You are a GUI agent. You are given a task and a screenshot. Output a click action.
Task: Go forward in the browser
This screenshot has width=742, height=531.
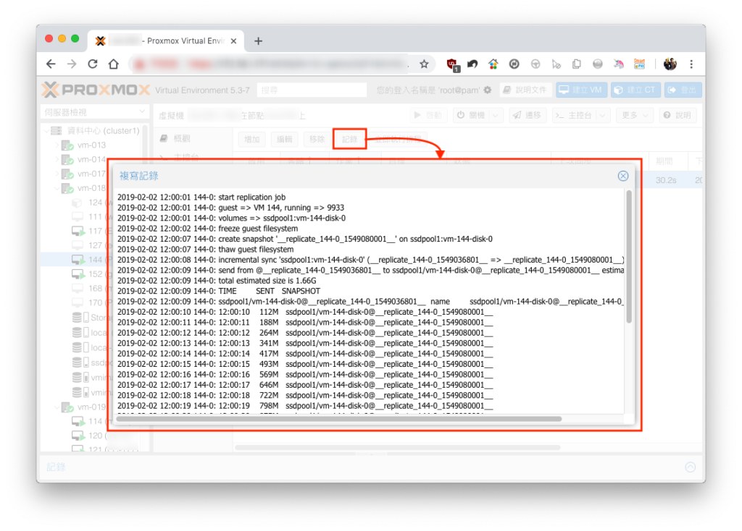(72, 64)
